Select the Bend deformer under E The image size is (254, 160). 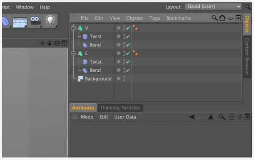[95, 70]
